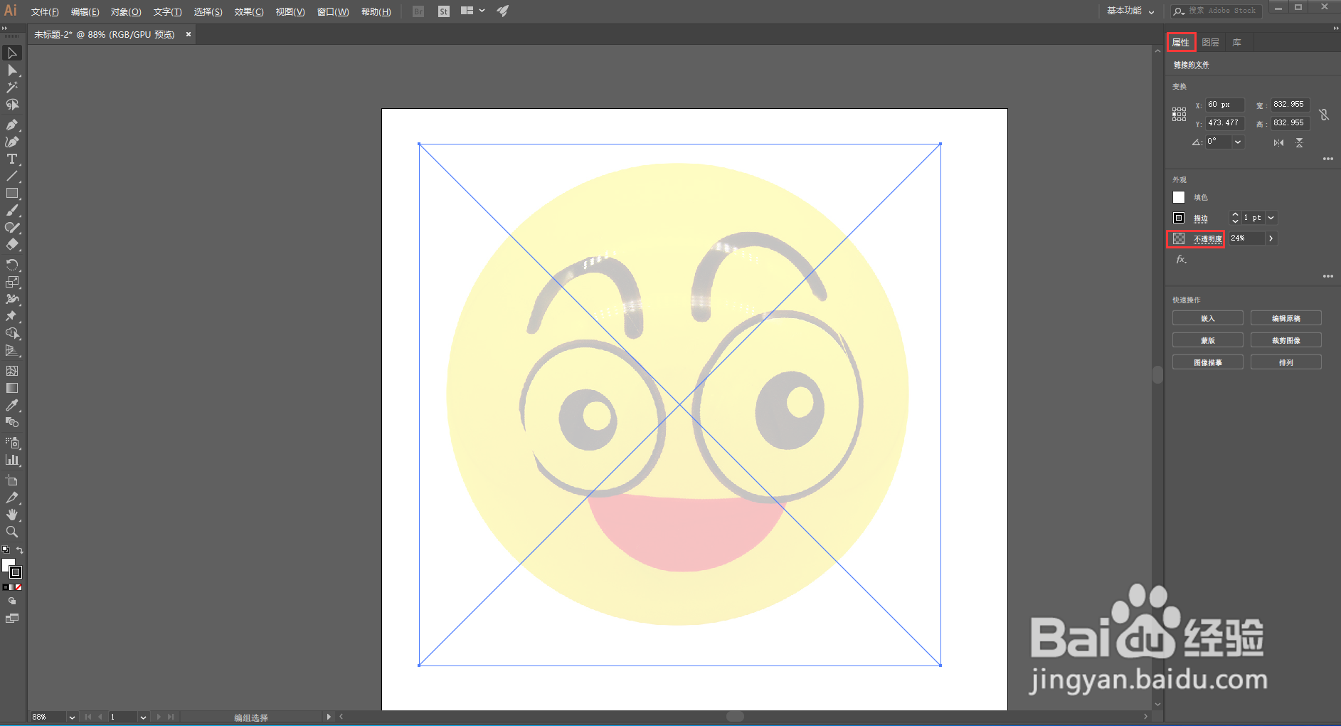Select the Perspective Grid tool

tap(12, 350)
